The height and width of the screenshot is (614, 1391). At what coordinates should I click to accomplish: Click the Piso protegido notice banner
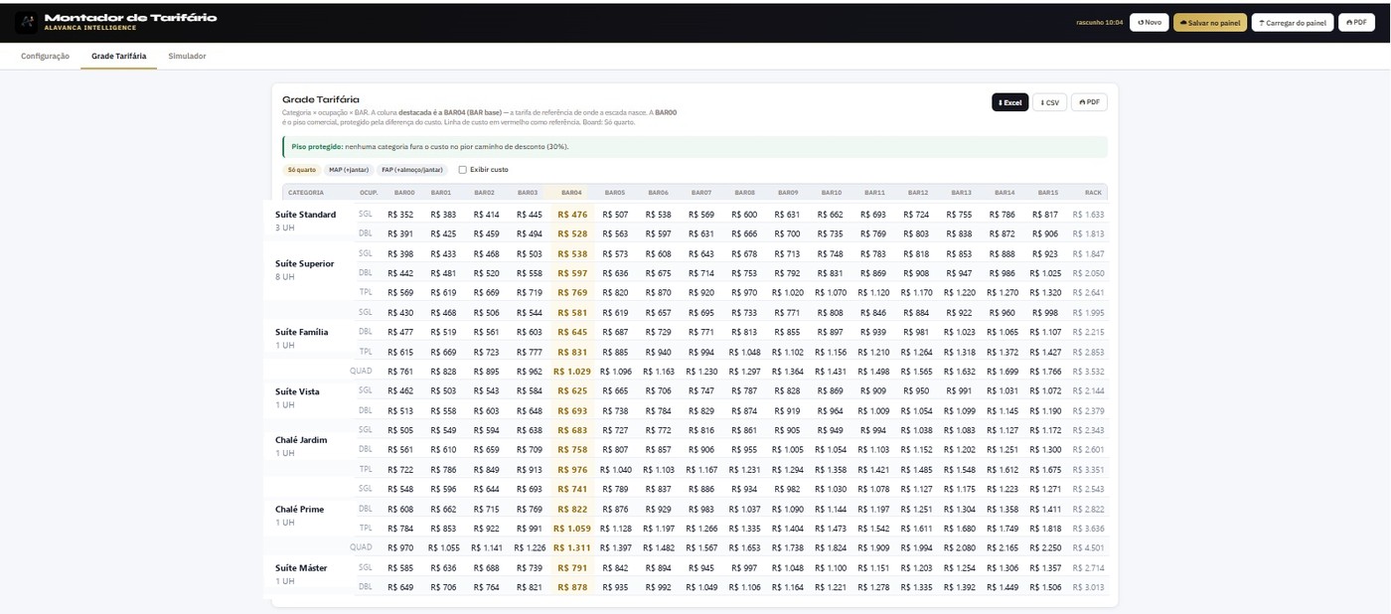pos(695,146)
